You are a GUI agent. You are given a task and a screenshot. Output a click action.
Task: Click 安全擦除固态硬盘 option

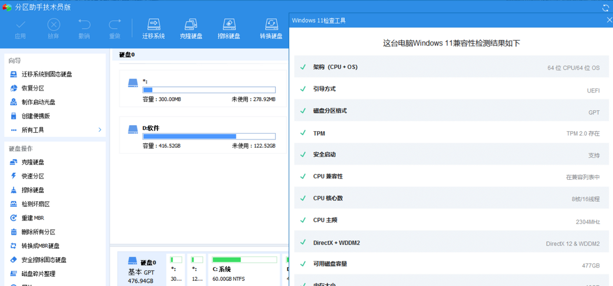click(x=44, y=259)
